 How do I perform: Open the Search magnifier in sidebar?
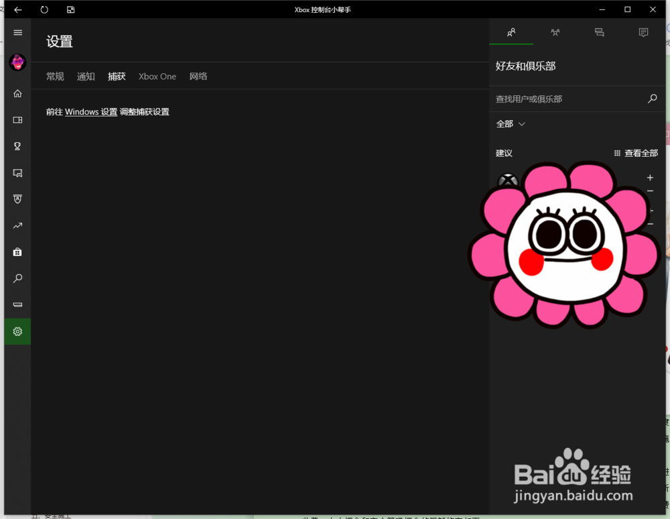17,278
